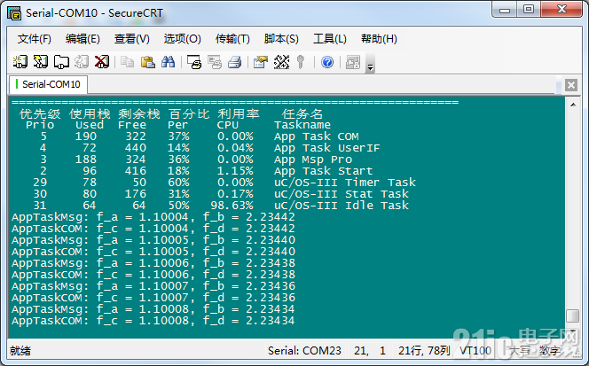This screenshot has width=589, height=366.
Task: Maximize the SecureCRT window
Action: pos(529,10)
